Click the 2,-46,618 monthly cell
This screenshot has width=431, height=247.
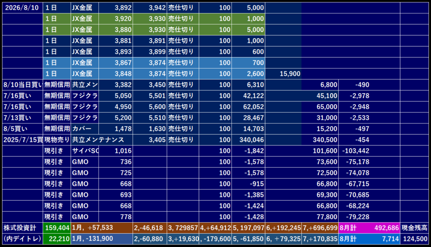pyautogui.click(x=150, y=228)
